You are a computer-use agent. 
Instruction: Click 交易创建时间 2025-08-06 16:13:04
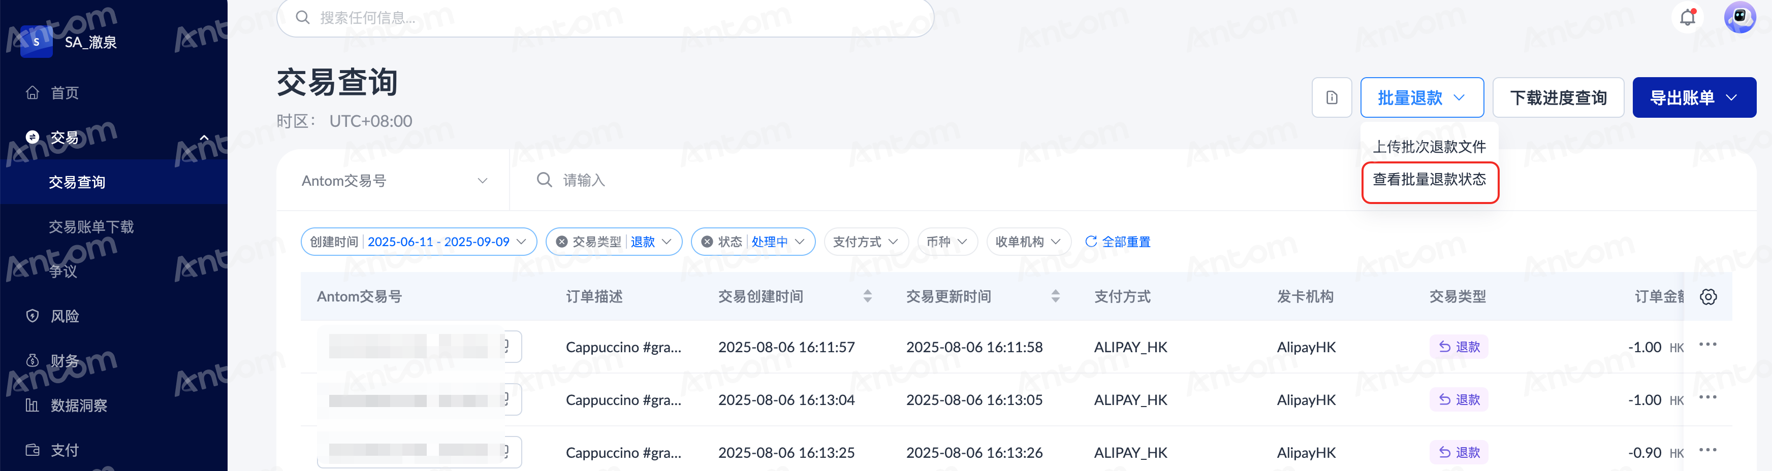click(786, 400)
